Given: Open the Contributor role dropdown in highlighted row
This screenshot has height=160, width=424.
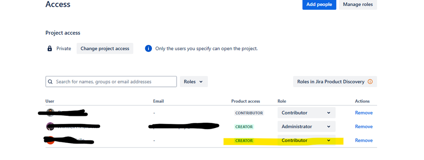Looking at the screenshot, I should point(306,140).
